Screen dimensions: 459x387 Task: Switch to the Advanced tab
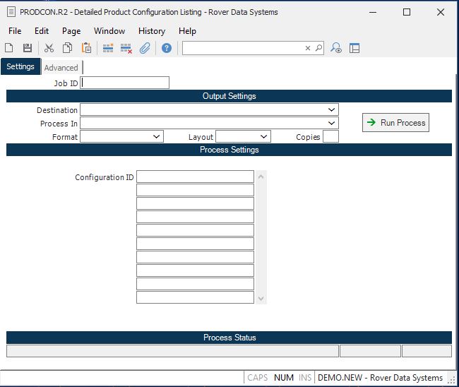tap(61, 68)
